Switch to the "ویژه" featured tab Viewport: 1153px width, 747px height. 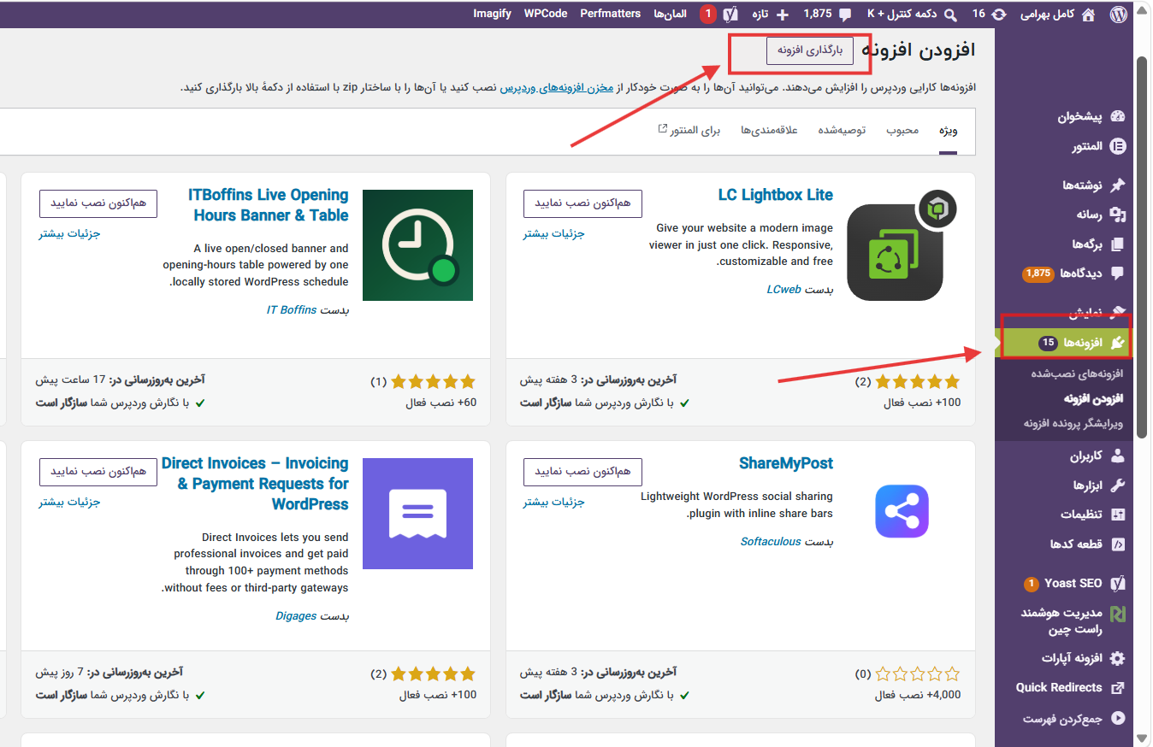click(x=948, y=130)
